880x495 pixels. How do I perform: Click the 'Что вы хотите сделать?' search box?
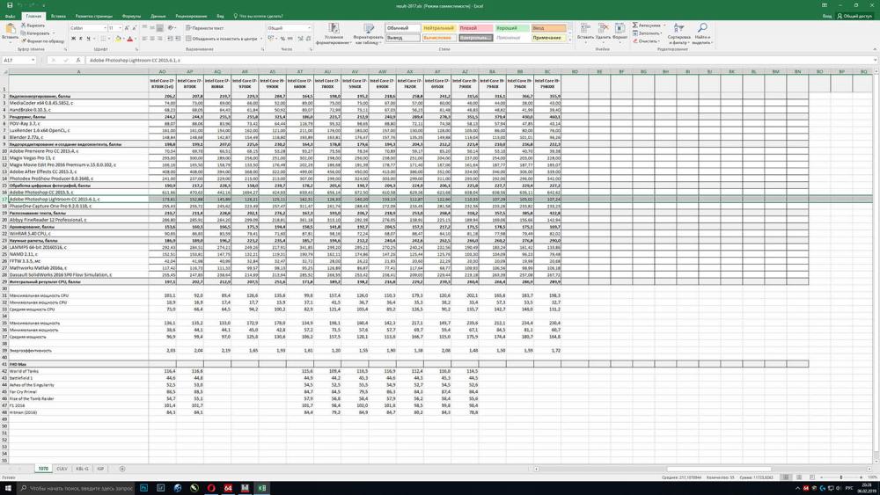[x=259, y=16]
